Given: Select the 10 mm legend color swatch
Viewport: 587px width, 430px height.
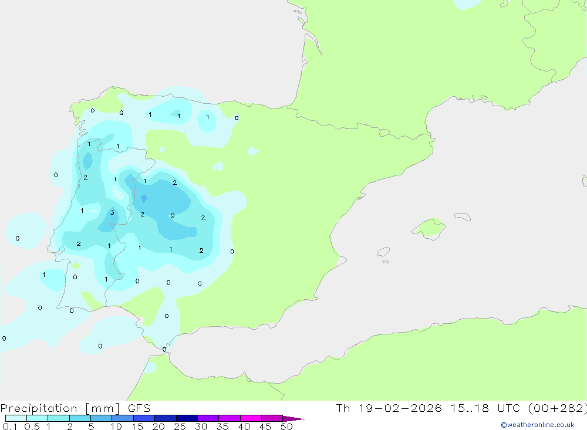Looking at the screenshot, I should click(123, 418).
